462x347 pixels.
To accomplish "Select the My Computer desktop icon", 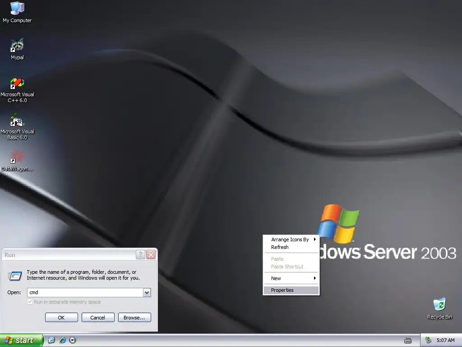I will click(x=17, y=12).
